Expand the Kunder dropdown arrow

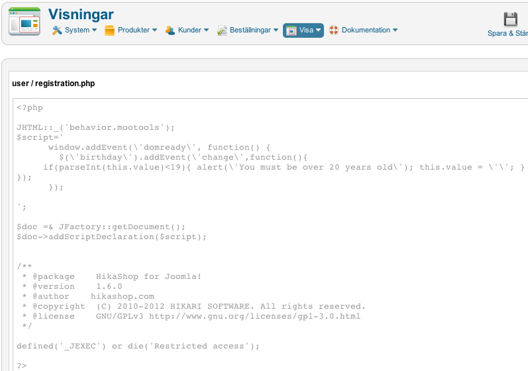(206, 30)
